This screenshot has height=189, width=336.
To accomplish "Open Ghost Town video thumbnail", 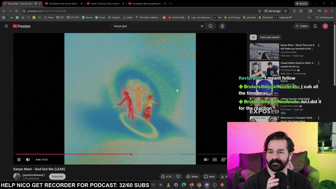I will click(x=264, y=51).
